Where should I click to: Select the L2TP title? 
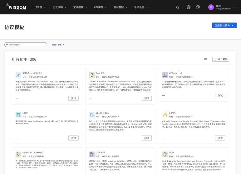click(x=25, y=113)
